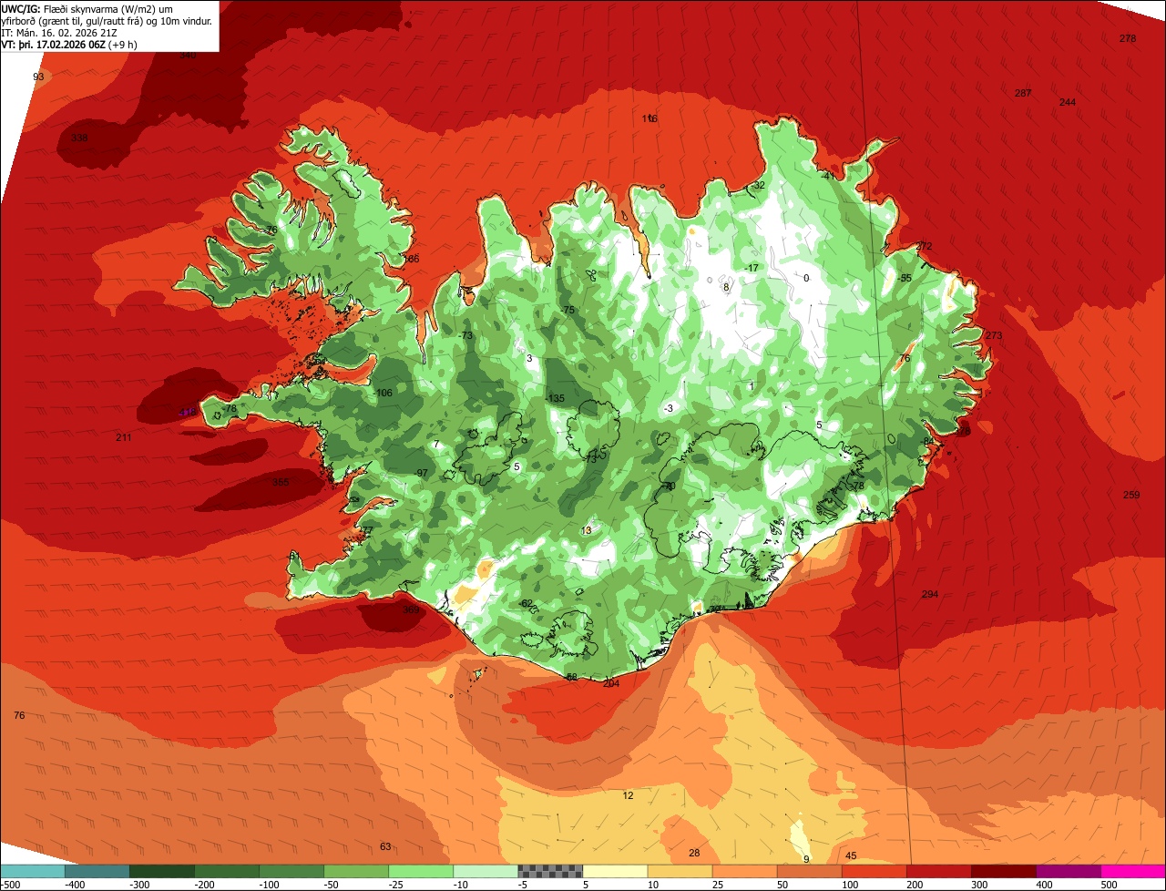Click the 204 value on the south coast

pos(611,683)
